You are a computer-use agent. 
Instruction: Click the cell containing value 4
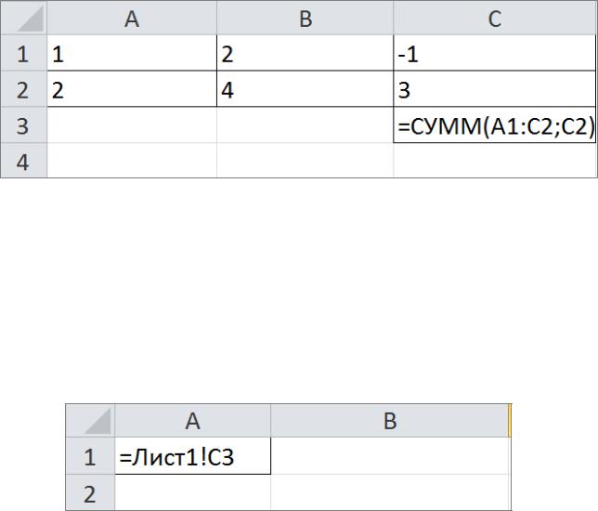(x=305, y=89)
